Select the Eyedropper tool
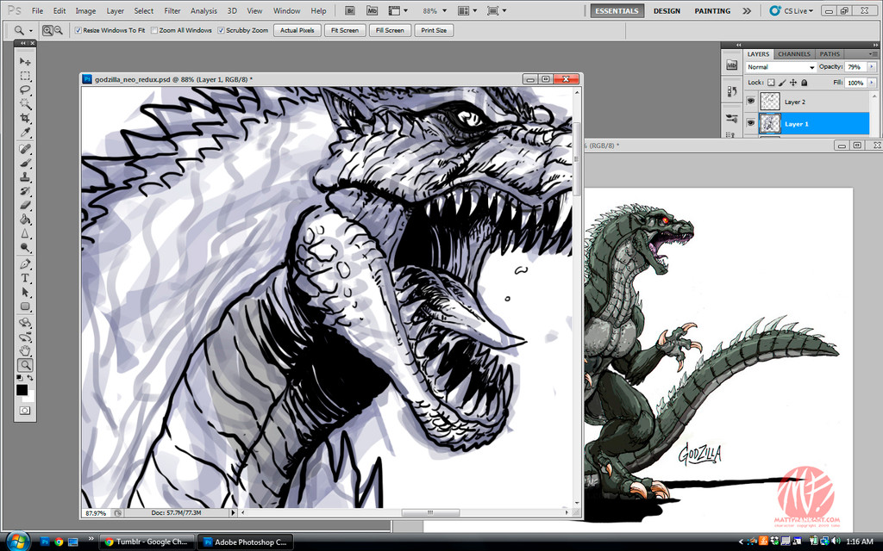 [25, 132]
